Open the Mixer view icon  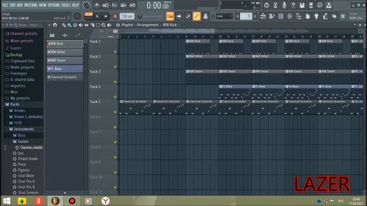point(290,16)
